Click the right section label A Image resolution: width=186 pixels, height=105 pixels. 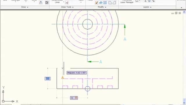tap(125, 39)
